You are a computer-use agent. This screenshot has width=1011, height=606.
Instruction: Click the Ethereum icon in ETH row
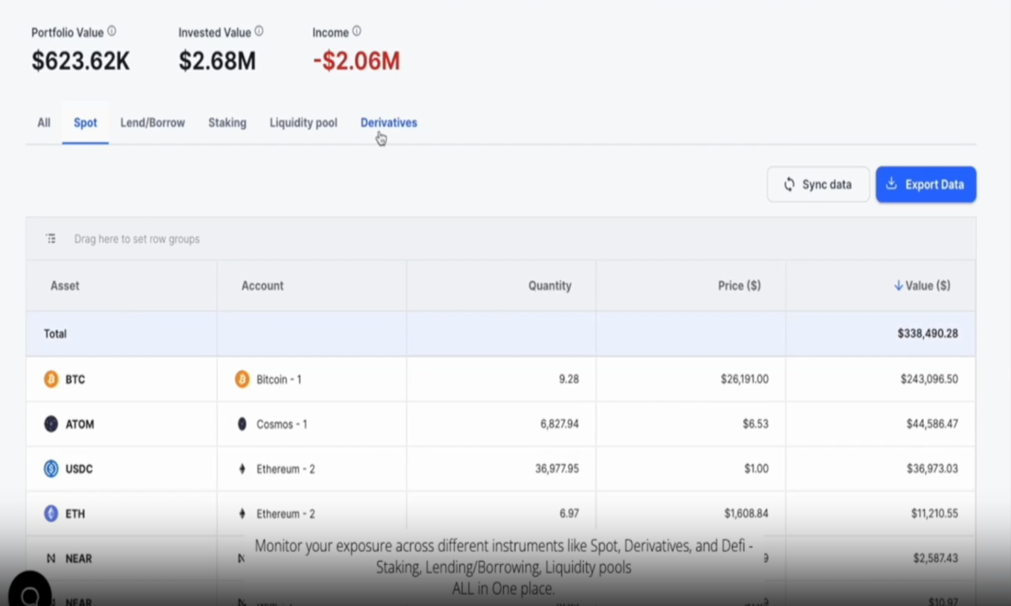[x=242, y=514]
